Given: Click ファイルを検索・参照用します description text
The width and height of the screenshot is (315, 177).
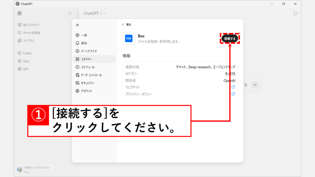Looking at the screenshot, I should 159,42.
